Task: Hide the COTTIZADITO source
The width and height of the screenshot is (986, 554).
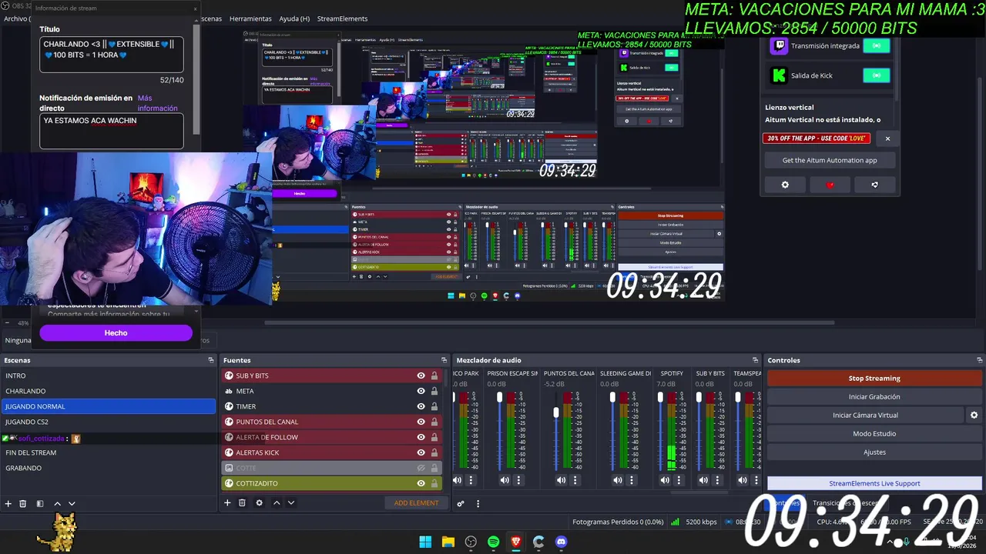Action: pyautogui.click(x=421, y=483)
